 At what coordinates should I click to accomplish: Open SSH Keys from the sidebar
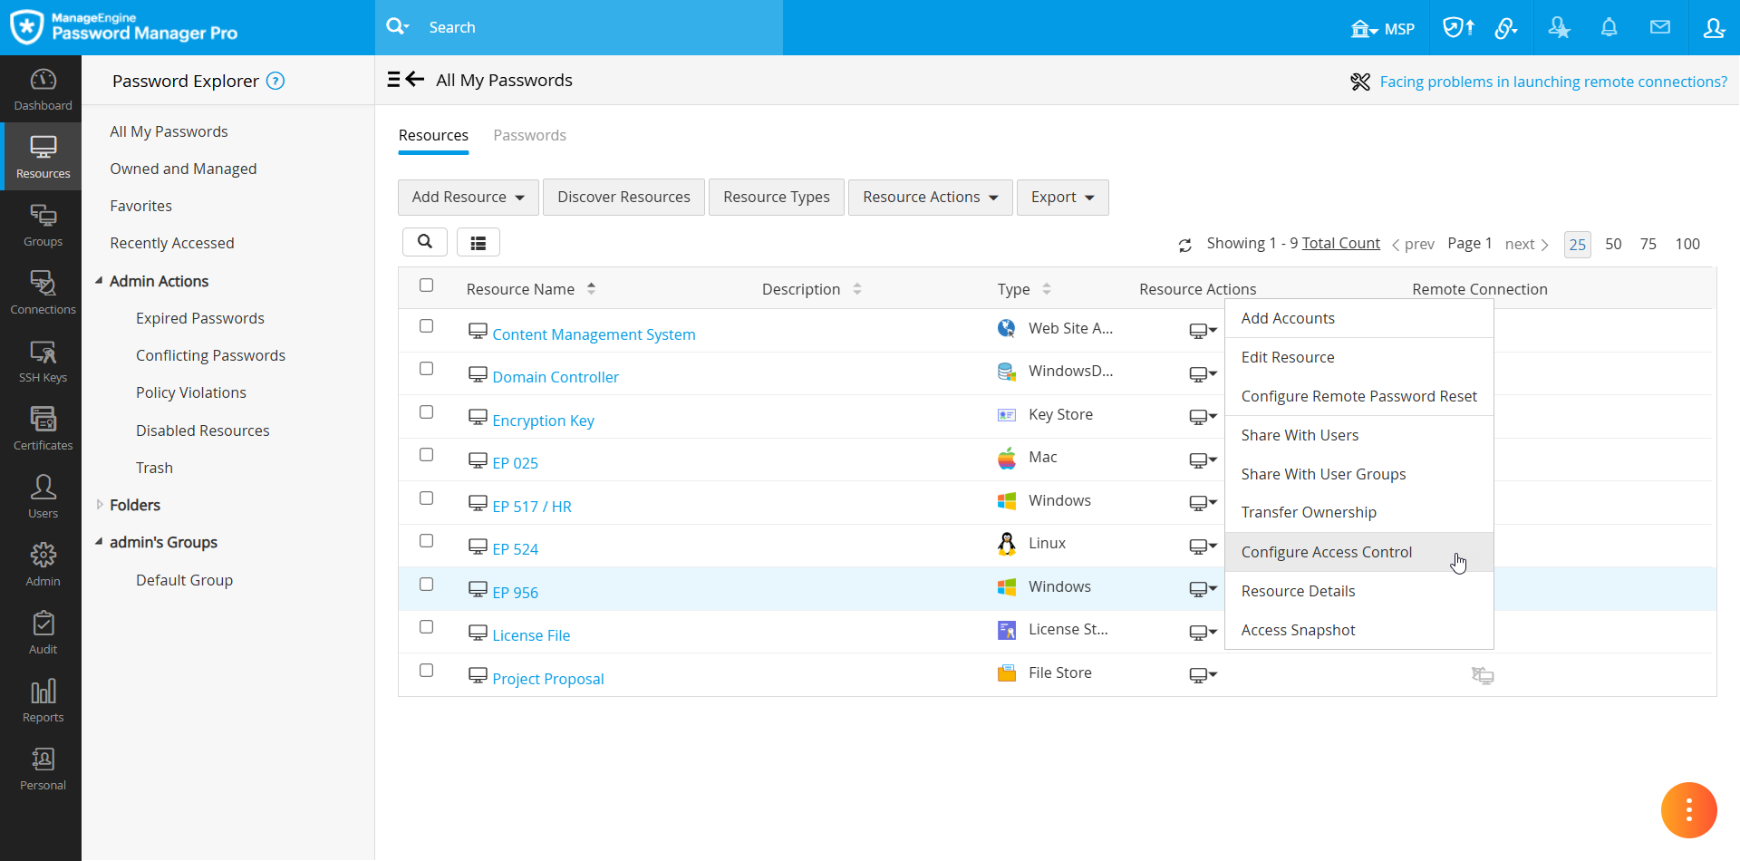click(x=42, y=360)
